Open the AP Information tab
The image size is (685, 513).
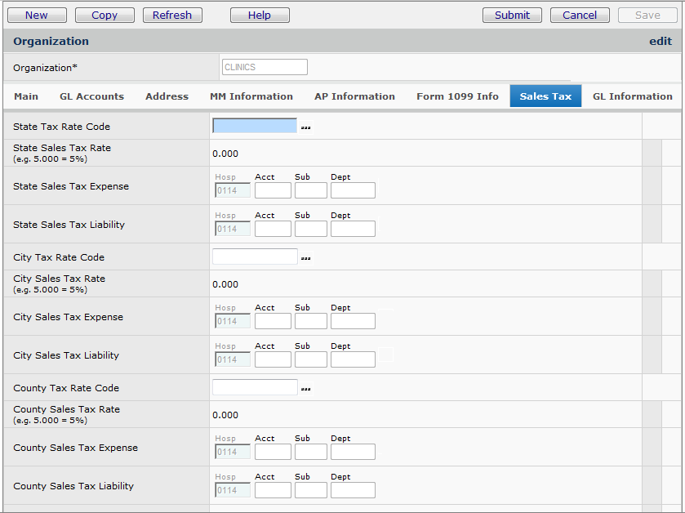[354, 96]
